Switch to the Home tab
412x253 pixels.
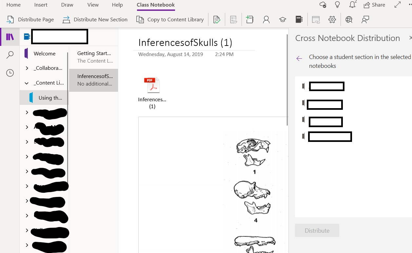pyautogui.click(x=13, y=5)
